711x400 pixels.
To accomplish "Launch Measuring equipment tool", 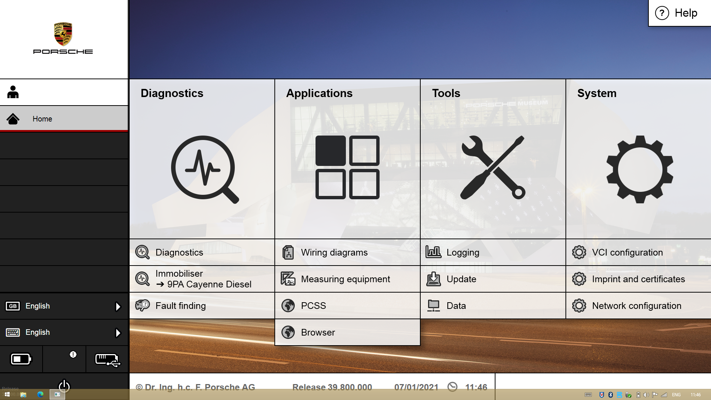I will 347,279.
